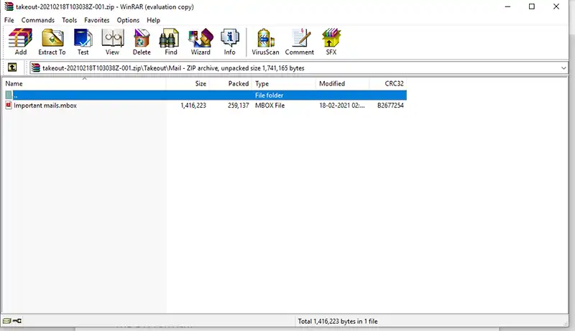The width and height of the screenshot is (575, 331).
Task: Sort by the Type column header
Action: tap(284, 83)
